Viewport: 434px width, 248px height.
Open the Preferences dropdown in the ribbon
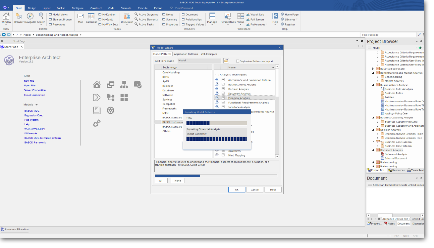tap(257, 24)
